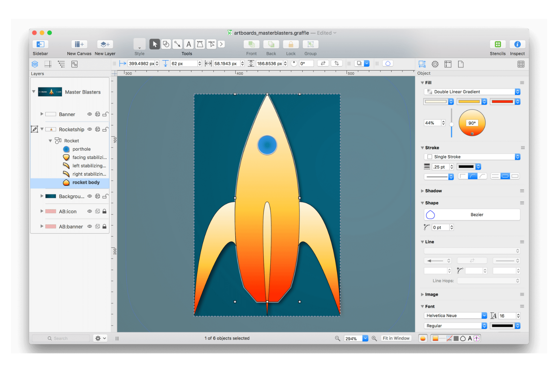
Task: Click the red gradient color swatch
Action: click(503, 101)
